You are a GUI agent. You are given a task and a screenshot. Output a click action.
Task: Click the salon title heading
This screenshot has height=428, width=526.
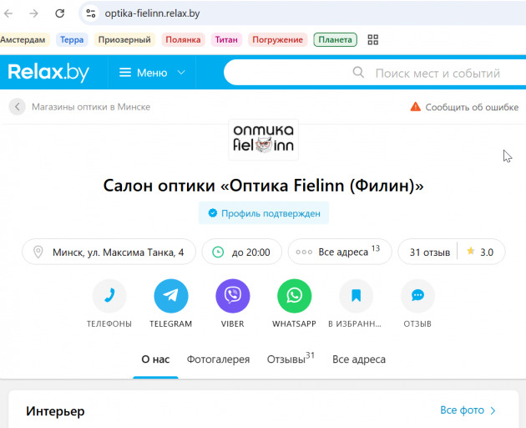(x=263, y=185)
